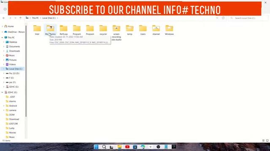Open Lucky folder in sidebar
Viewport: 270px width, 151px height.
tap(12, 128)
